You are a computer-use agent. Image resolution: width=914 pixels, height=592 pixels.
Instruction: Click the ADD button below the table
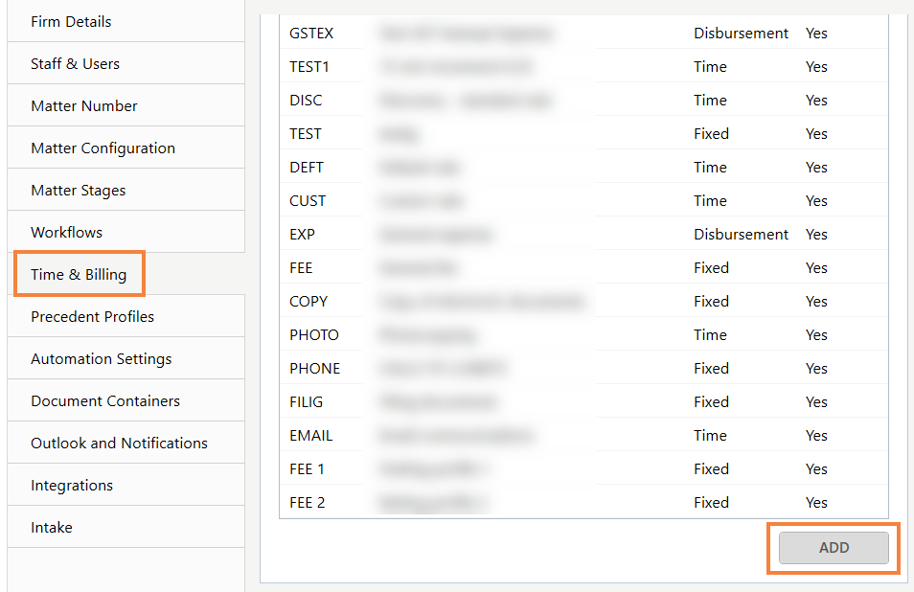point(834,548)
